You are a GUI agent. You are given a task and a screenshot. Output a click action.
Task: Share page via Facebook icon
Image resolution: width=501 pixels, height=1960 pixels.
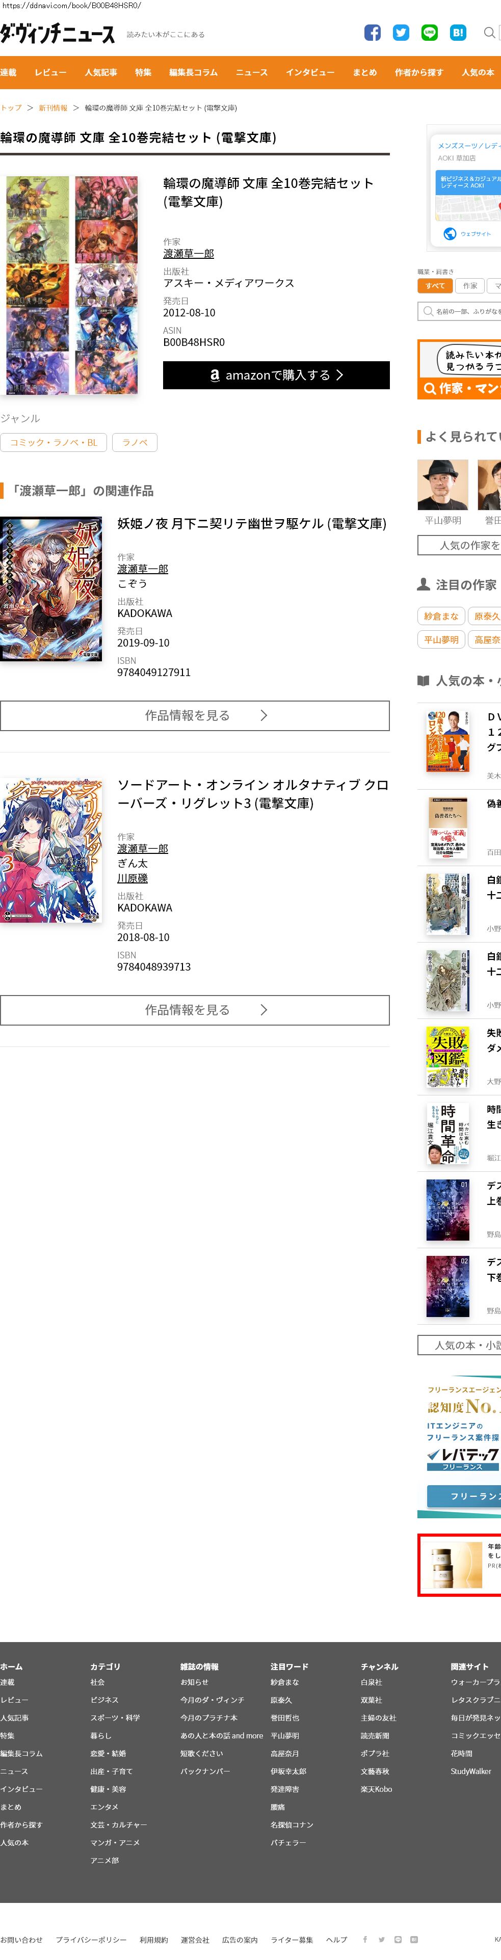coord(373,33)
